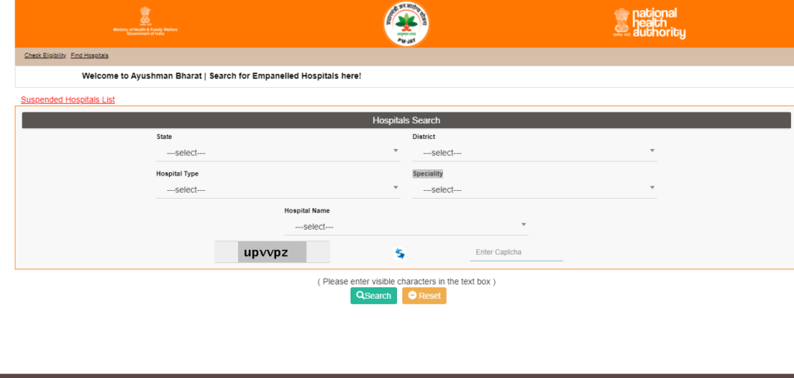The width and height of the screenshot is (794, 378).
Task: Click the Search button
Action: pyautogui.click(x=374, y=296)
